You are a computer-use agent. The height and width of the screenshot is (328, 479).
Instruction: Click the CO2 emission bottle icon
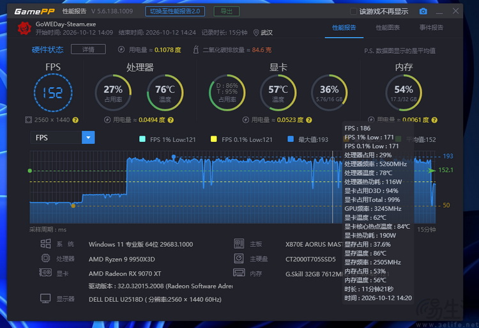coord(196,49)
